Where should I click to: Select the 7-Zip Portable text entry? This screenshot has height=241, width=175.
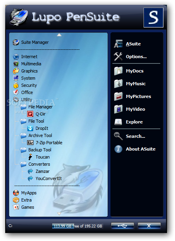pyautogui.click(x=49, y=143)
